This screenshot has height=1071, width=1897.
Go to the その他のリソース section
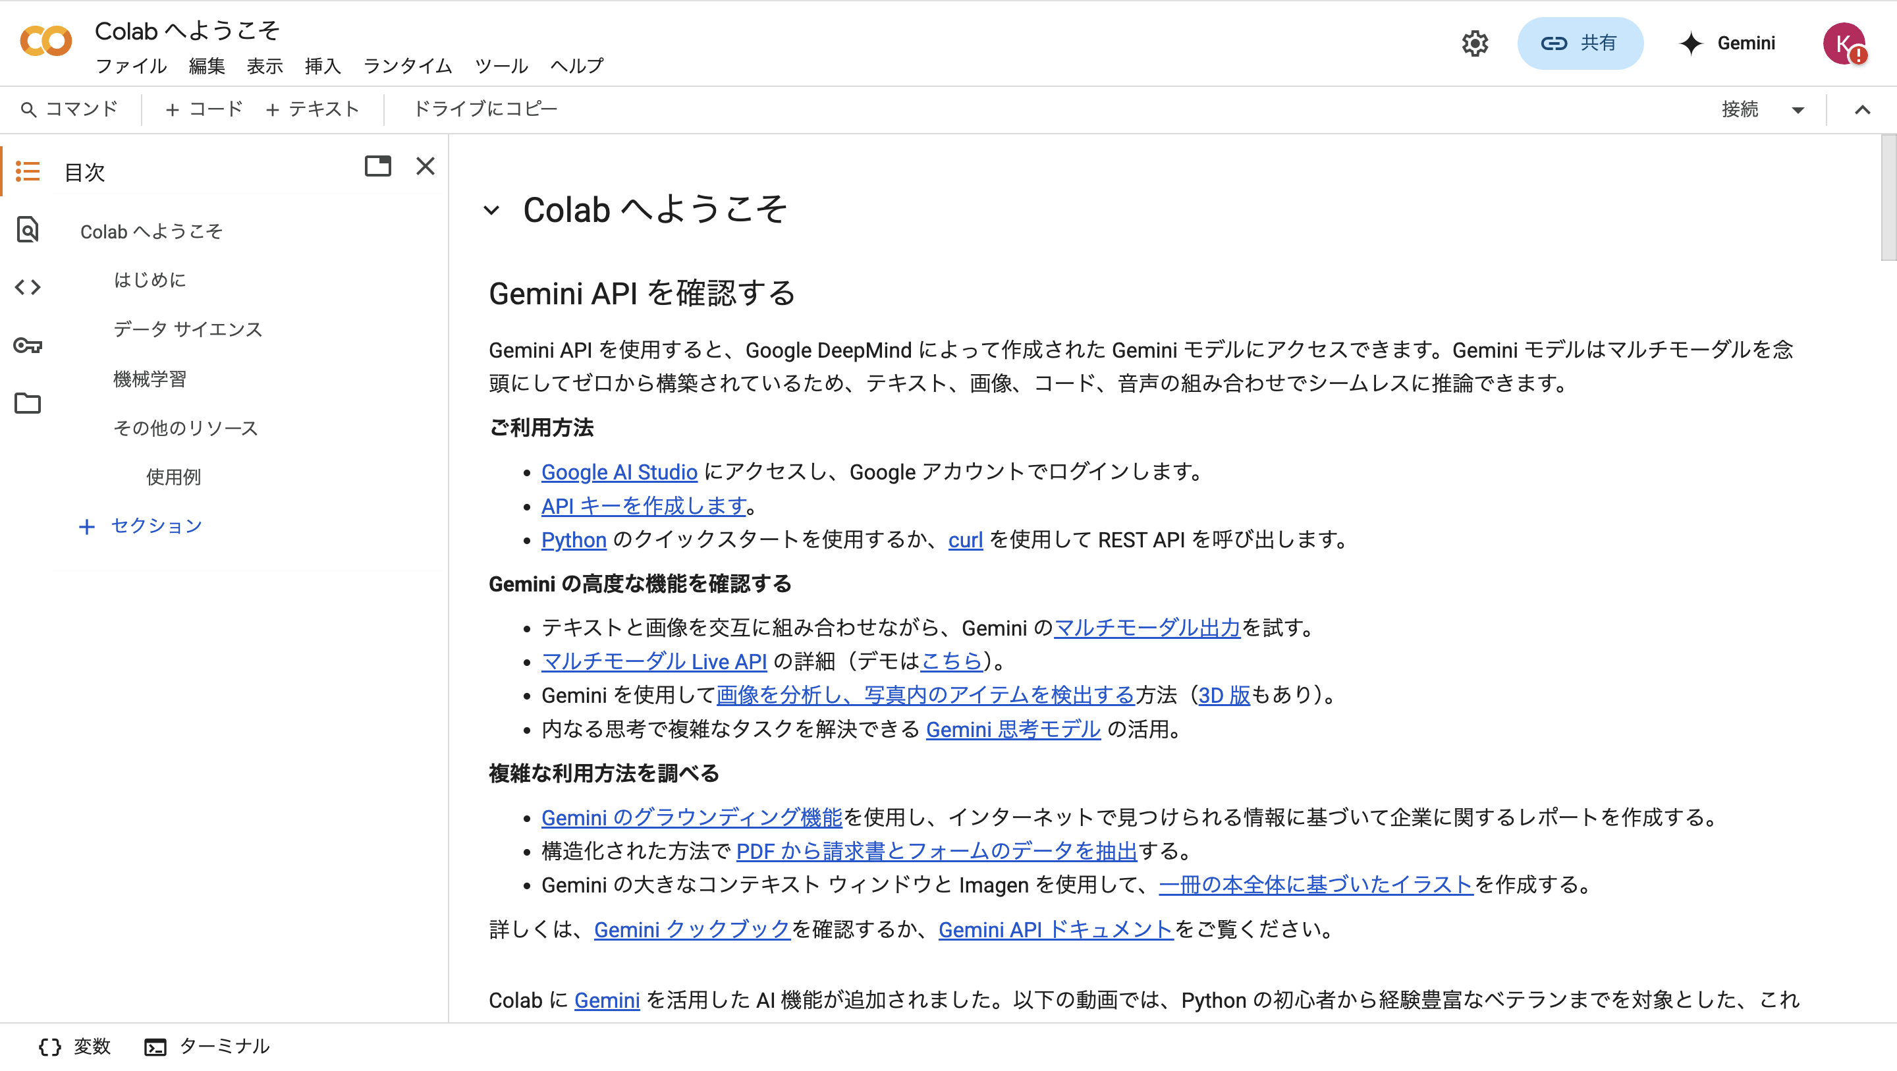pyautogui.click(x=186, y=428)
